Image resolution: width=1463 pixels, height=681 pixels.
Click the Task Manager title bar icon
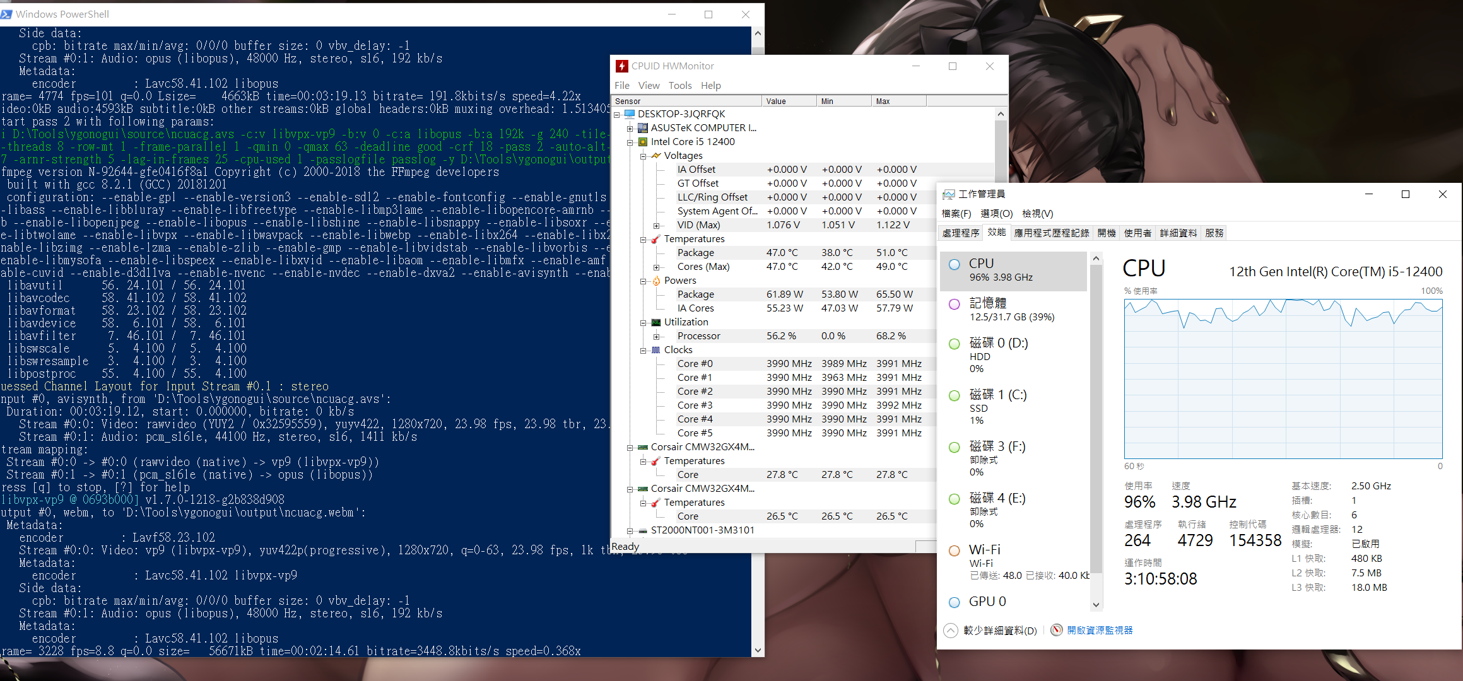point(949,194)
